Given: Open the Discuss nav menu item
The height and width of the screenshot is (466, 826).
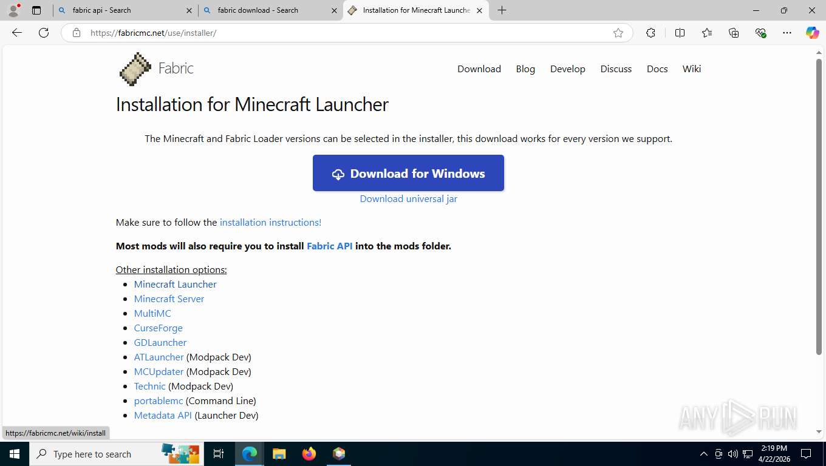Looking at the screenshot, I should pyautogui.click(x=616, y=69).
